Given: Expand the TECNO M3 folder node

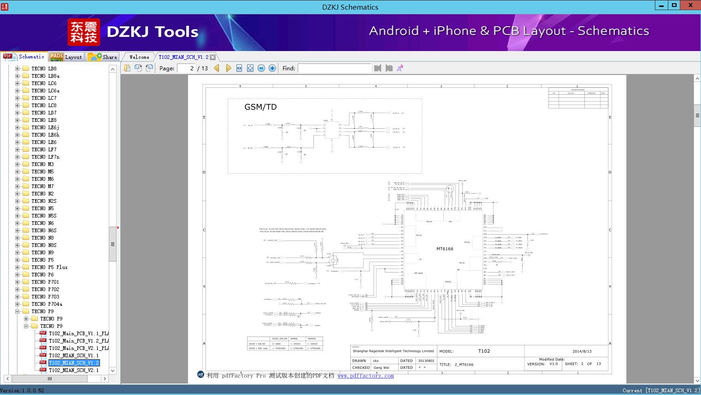Looking at the screenshot, I should (18, 164).
